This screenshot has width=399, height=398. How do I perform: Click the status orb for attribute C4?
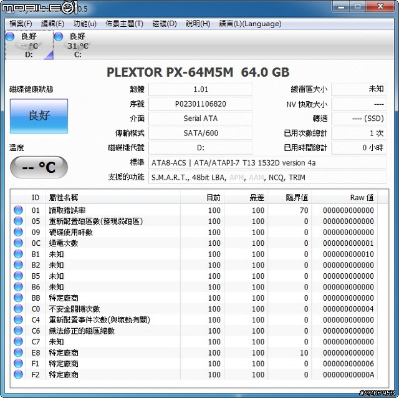(x=18, y=319)
